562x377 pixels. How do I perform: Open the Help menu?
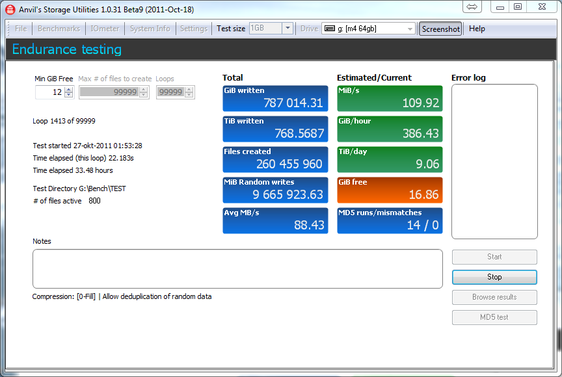coord(477,29)
